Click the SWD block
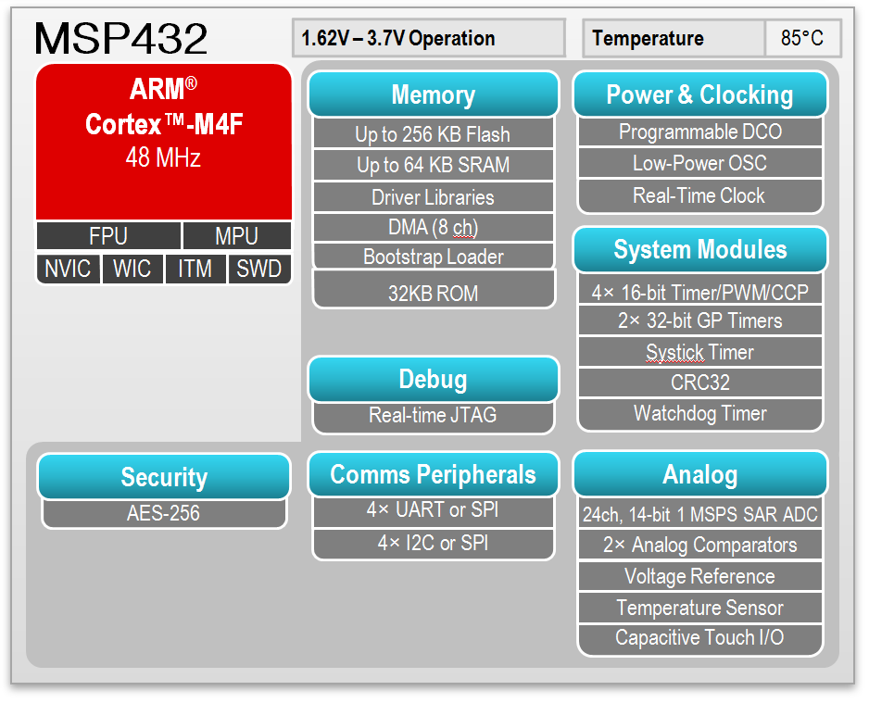 coord(259,269)
